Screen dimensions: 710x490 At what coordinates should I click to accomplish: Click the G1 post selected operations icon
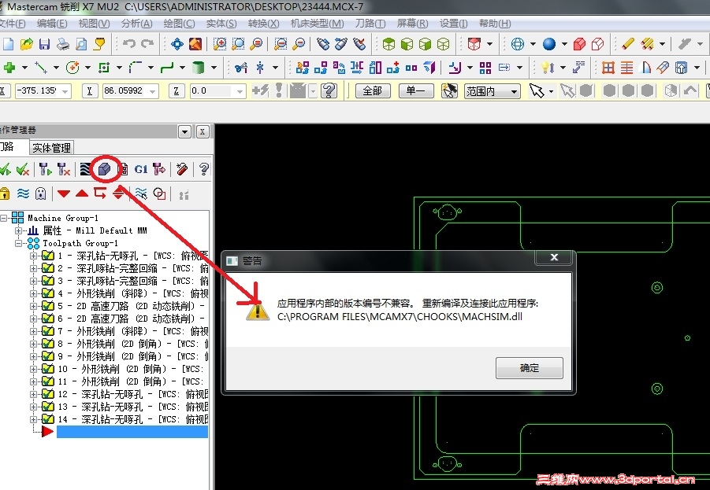coord(141,170)
